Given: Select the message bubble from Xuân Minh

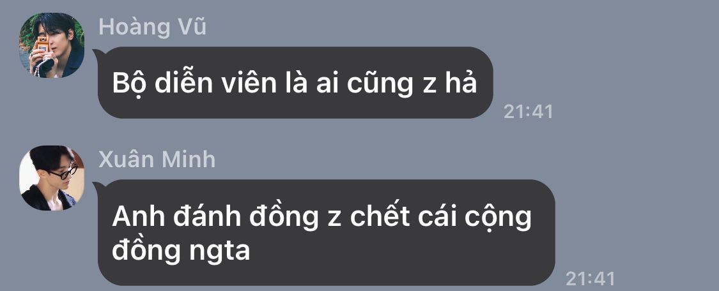Looking at the screenshot, I should click(326, 232).
